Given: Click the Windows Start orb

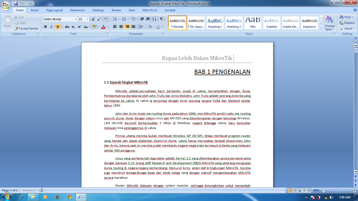Looking at the screenshot, I should point(6,197).
